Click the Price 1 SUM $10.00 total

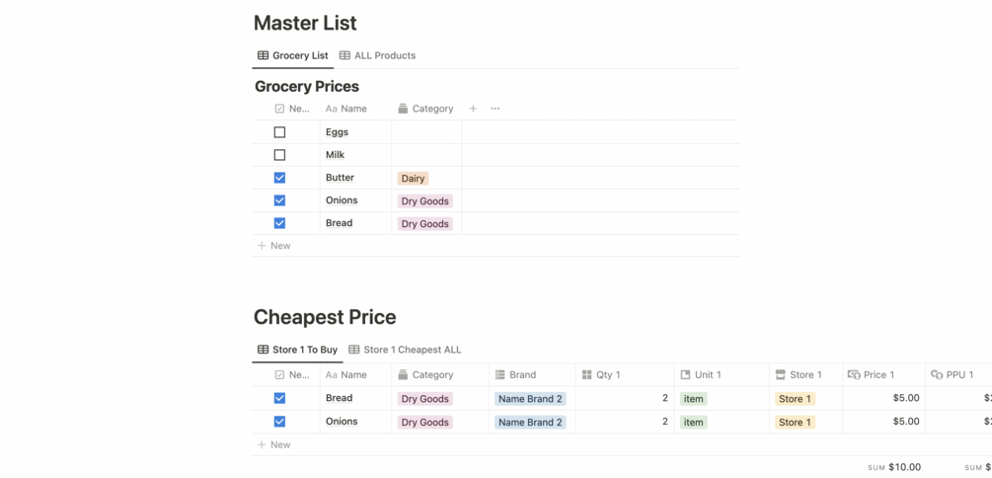click(x=894, y=467)
